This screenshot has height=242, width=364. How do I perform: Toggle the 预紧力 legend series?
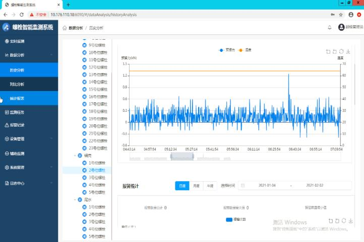226,50
